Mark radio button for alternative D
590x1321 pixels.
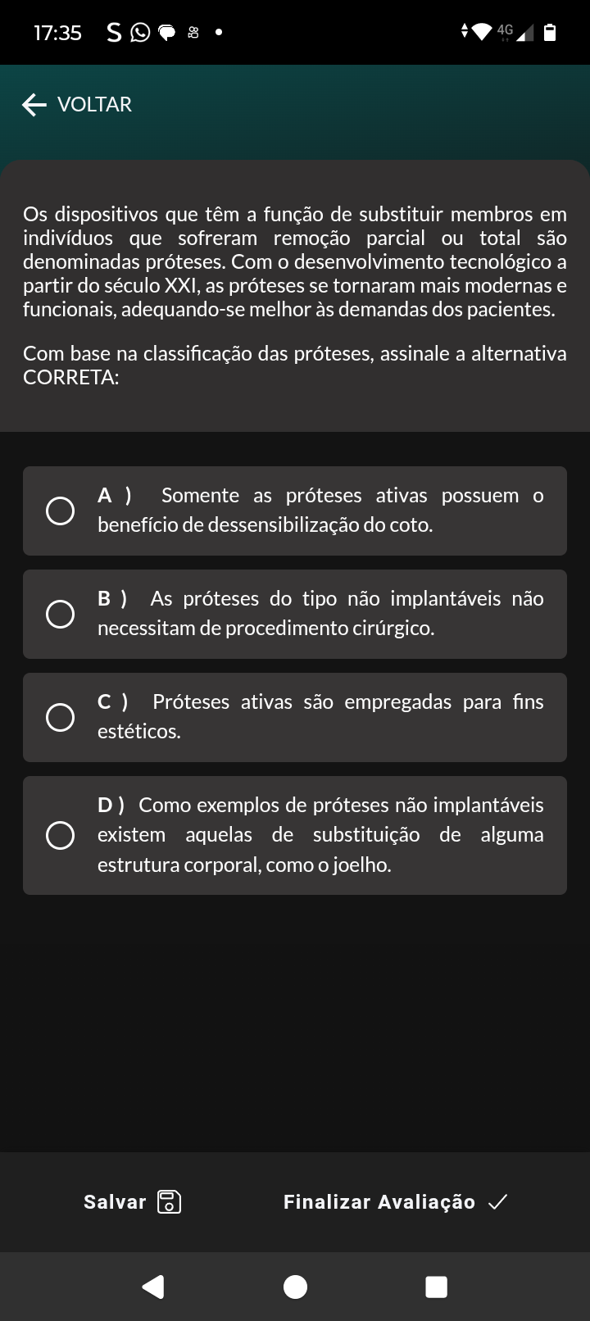[60, 835]
